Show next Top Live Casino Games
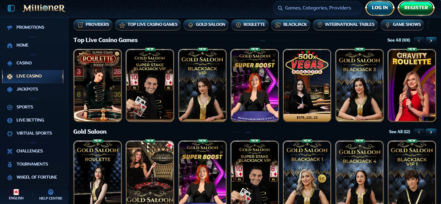Viewport: 441px width, 204px height. click(431, 40)
